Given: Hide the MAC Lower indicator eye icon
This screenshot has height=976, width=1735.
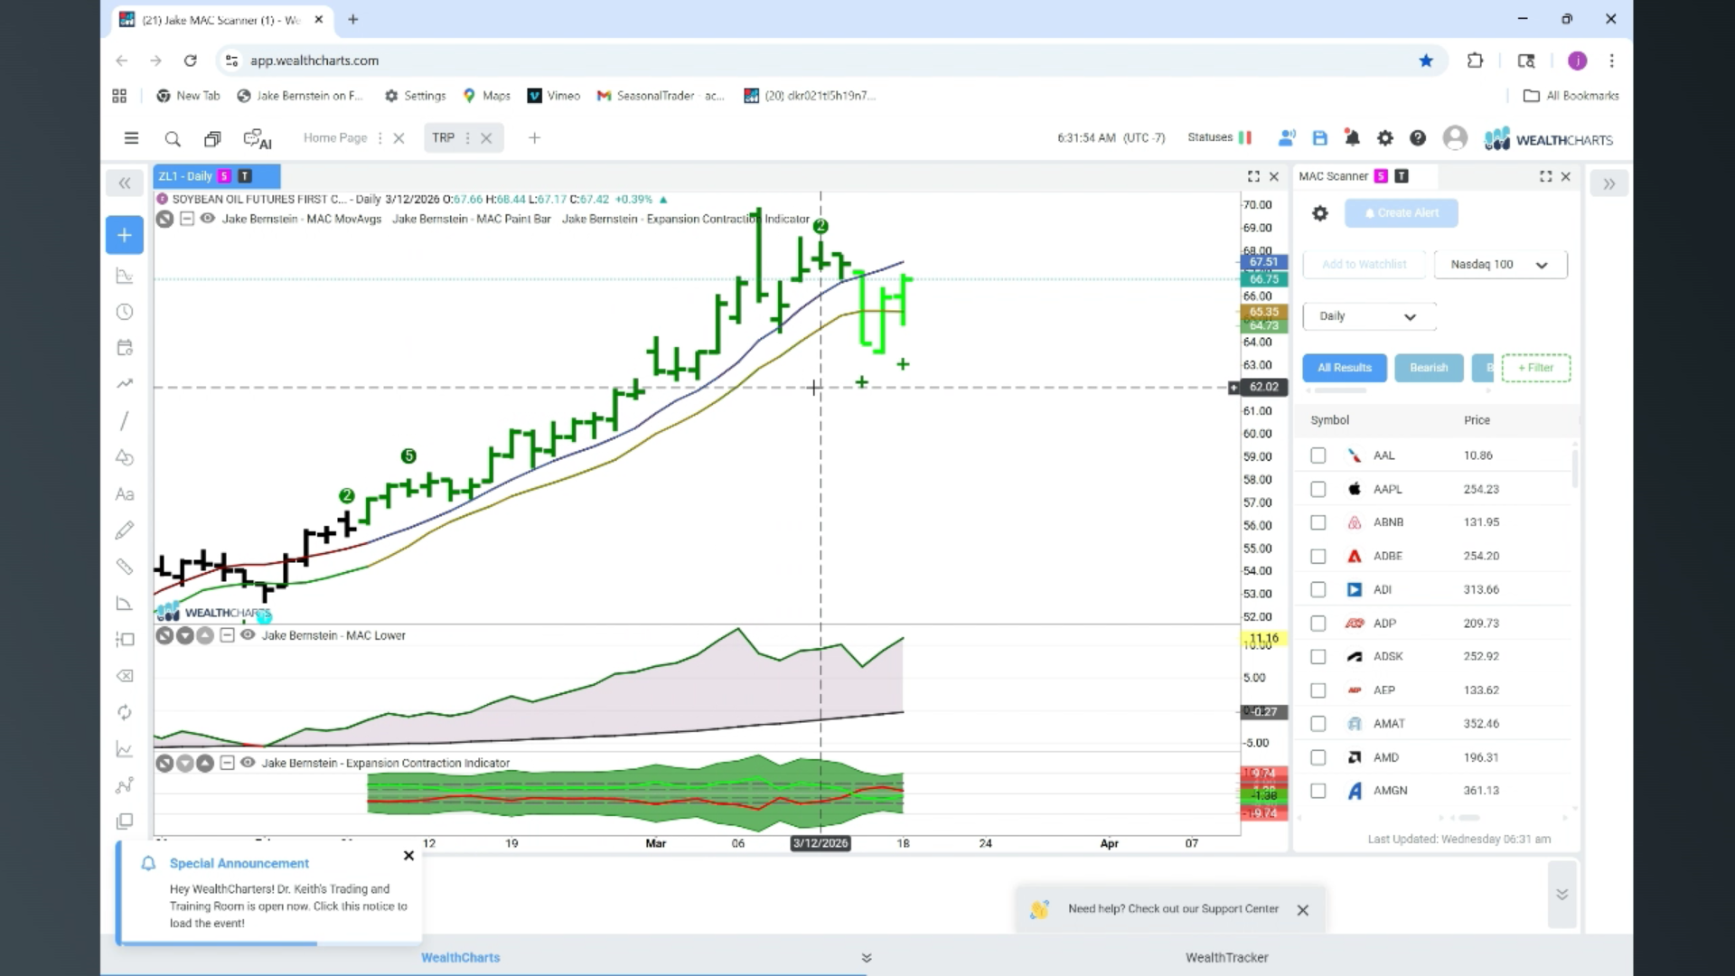Looking at the screenshot, I should (248, 635).
